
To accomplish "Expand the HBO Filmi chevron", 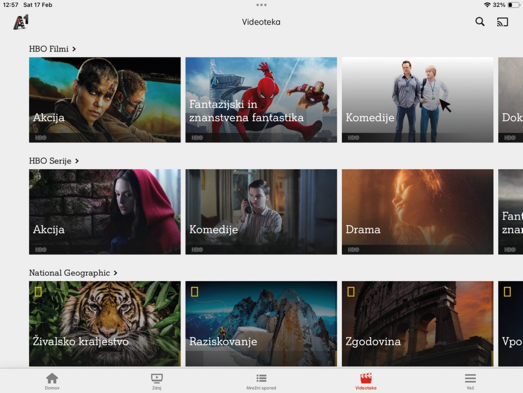I will click(74, 49).
